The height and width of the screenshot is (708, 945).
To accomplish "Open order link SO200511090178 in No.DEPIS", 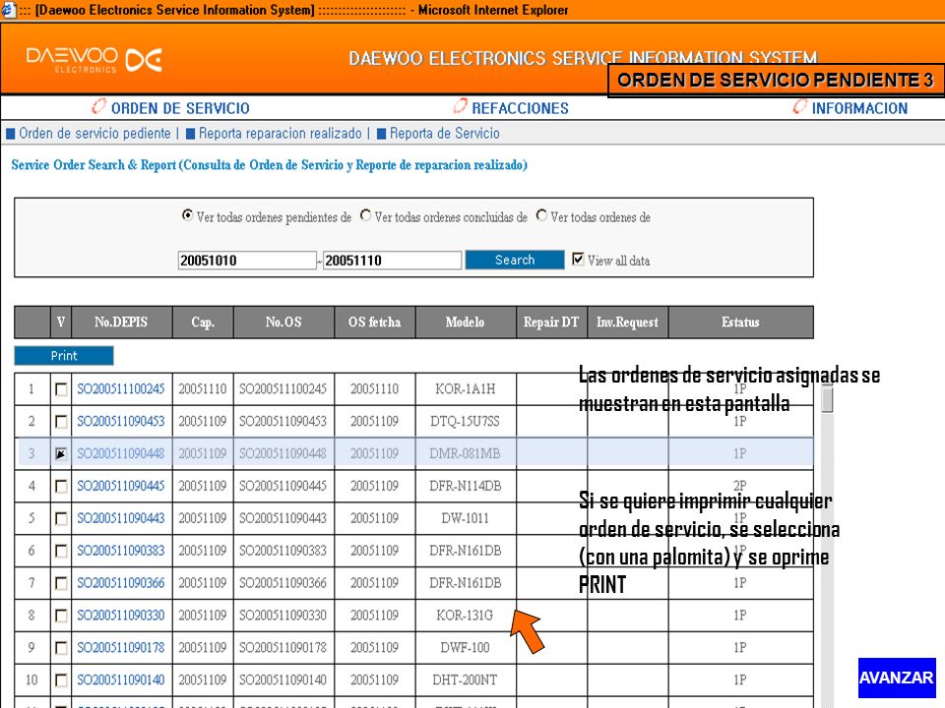I will click(120, 648).
